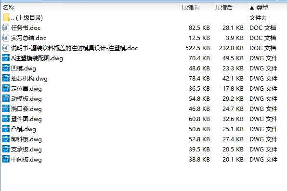Click the 50.6 KB size cell
Viewport: 287px width, 191px height.
(199, 129)
